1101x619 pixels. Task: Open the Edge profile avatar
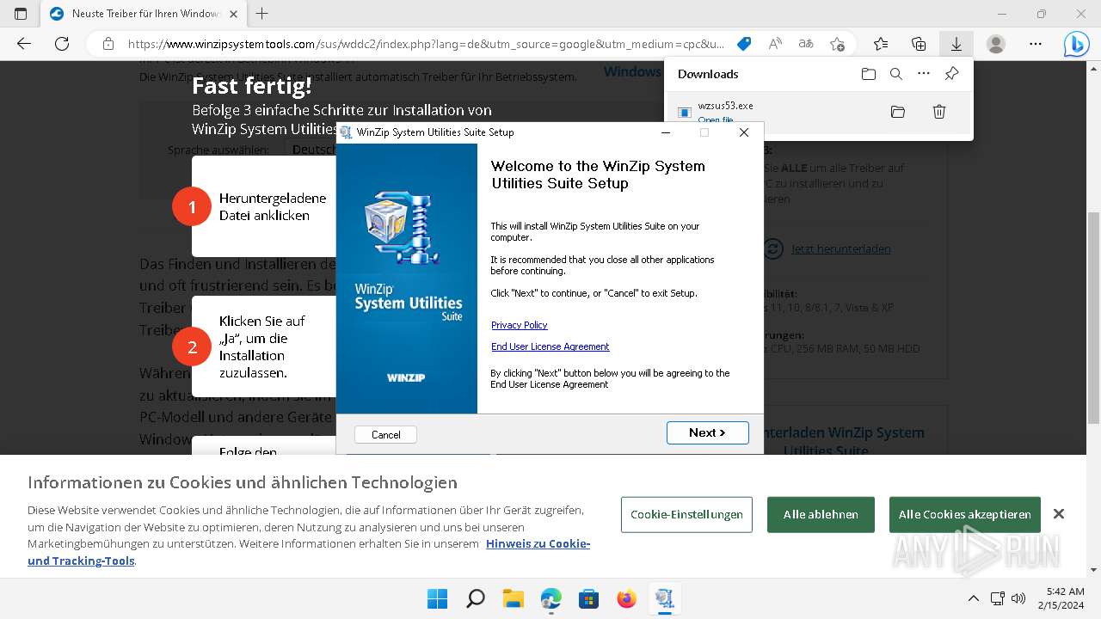coord(996,44)
